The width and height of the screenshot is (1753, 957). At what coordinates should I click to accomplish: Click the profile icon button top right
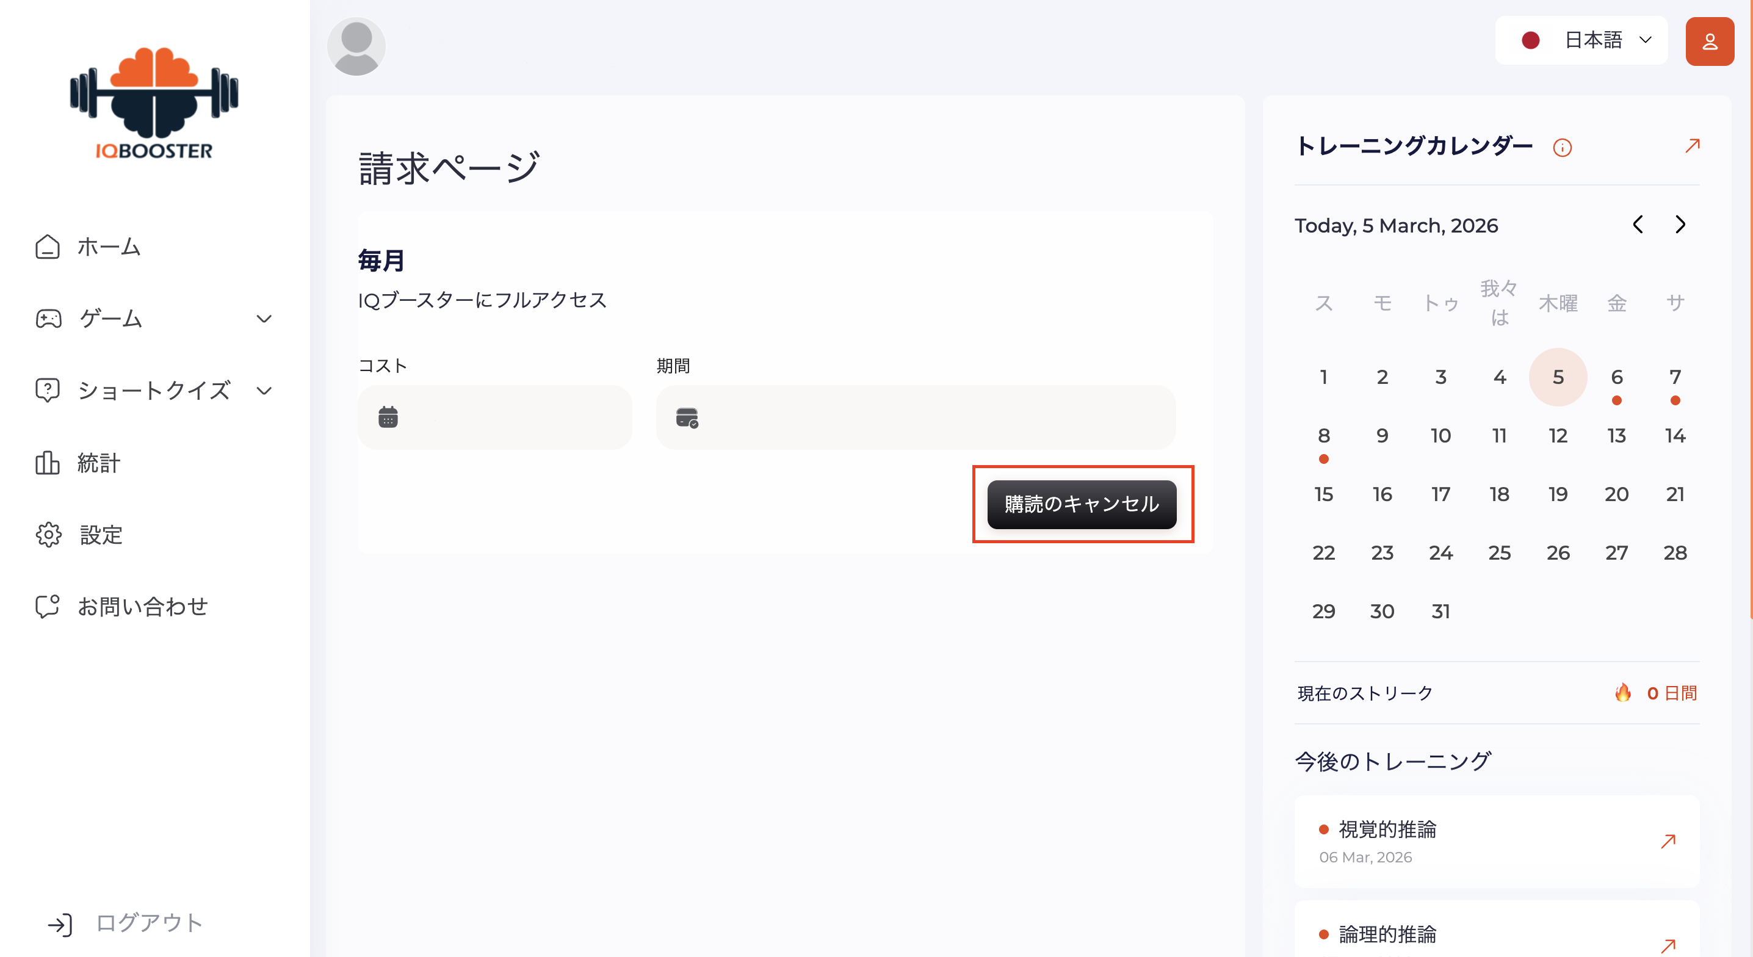tap(1710, 41)
